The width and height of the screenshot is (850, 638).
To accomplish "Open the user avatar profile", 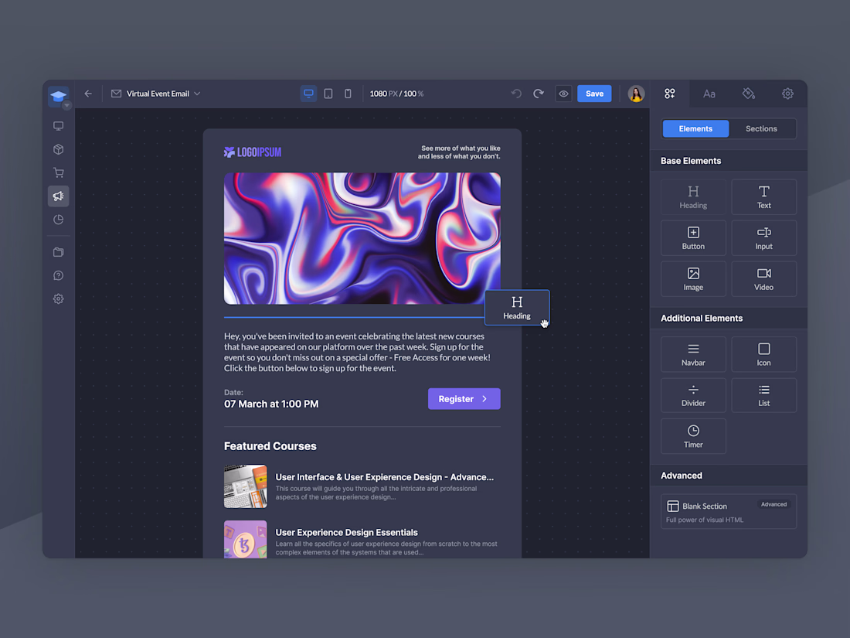I will tap(636, 94).
